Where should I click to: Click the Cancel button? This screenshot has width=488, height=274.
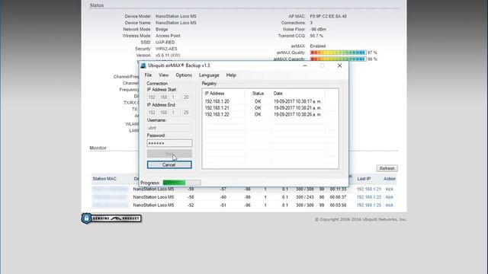coord(169,164)
